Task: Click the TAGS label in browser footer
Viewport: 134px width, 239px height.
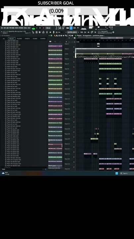Action: coord(3,169)
